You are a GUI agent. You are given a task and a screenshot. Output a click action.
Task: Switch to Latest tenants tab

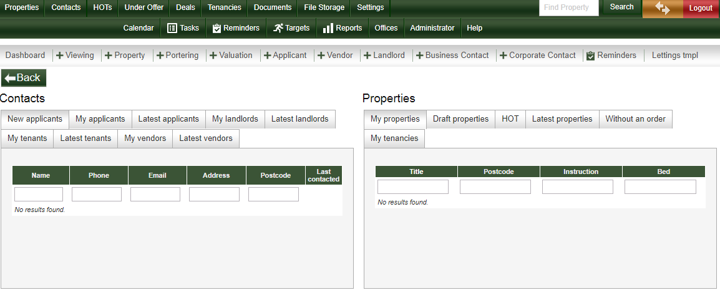(85, 138)
